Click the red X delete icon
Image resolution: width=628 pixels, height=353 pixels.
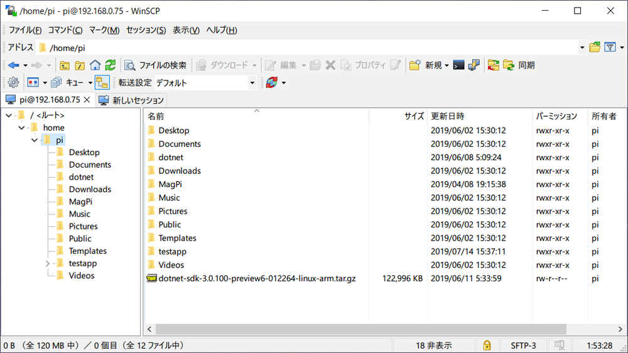pyautogui.click(x=330, y=65)
